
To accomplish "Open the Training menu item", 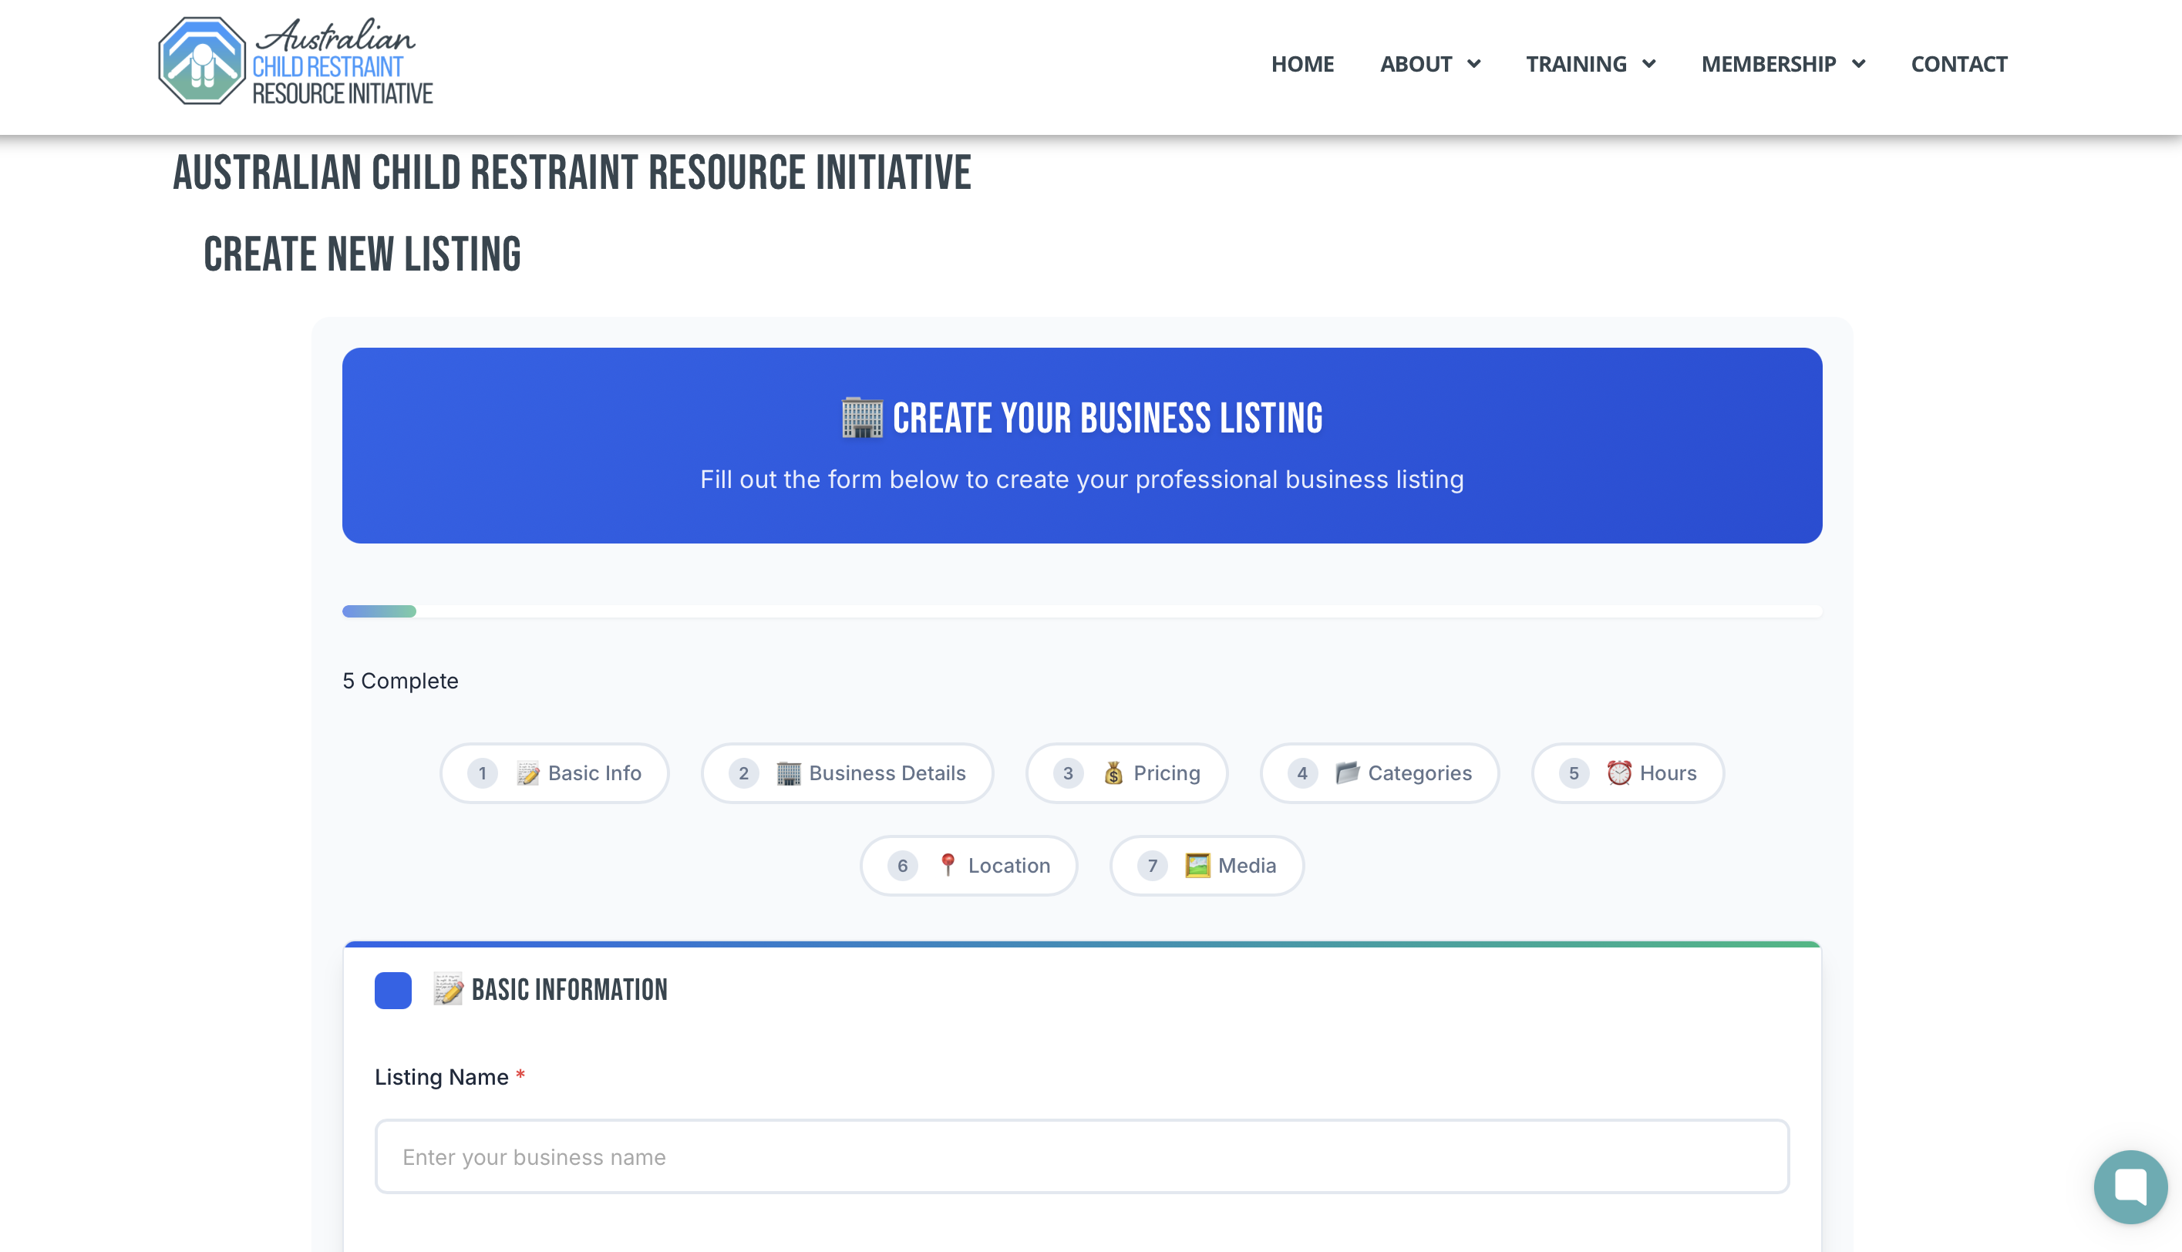I will (x=1576, y=65).
